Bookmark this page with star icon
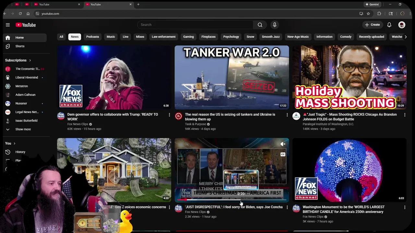 pos(368,14)
